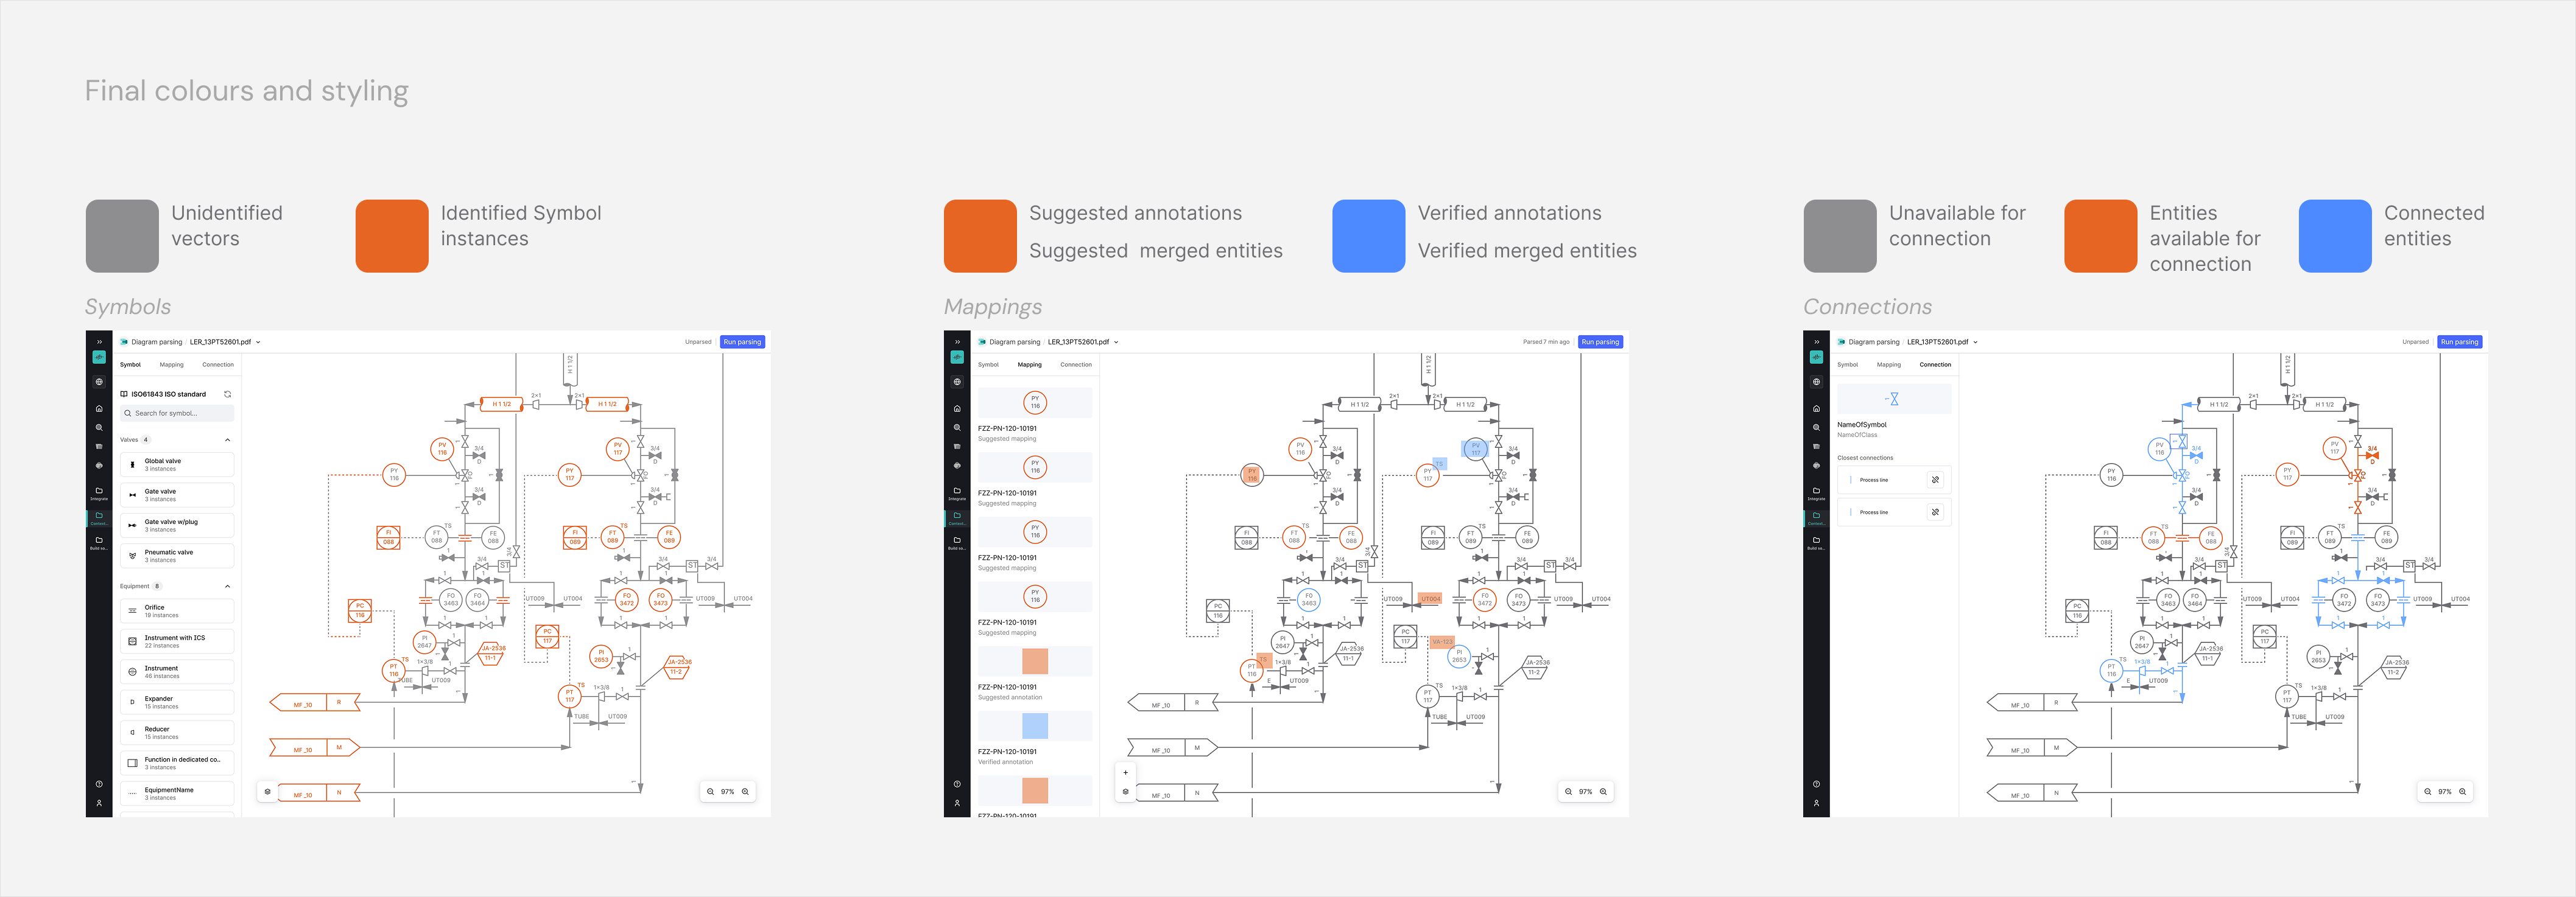Switch to Symbol tab in the Connections screen
Image resolution: width=2576 pixels, height=897 pixels.
tap(1847, 365)
